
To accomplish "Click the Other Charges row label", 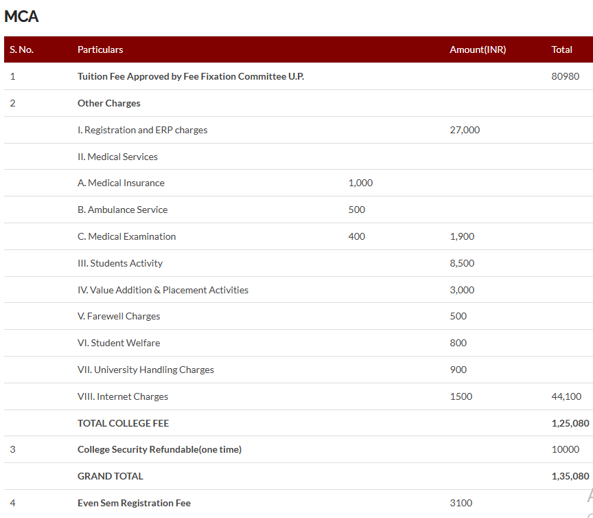I will pyautogui.click(x=109, y=103).
